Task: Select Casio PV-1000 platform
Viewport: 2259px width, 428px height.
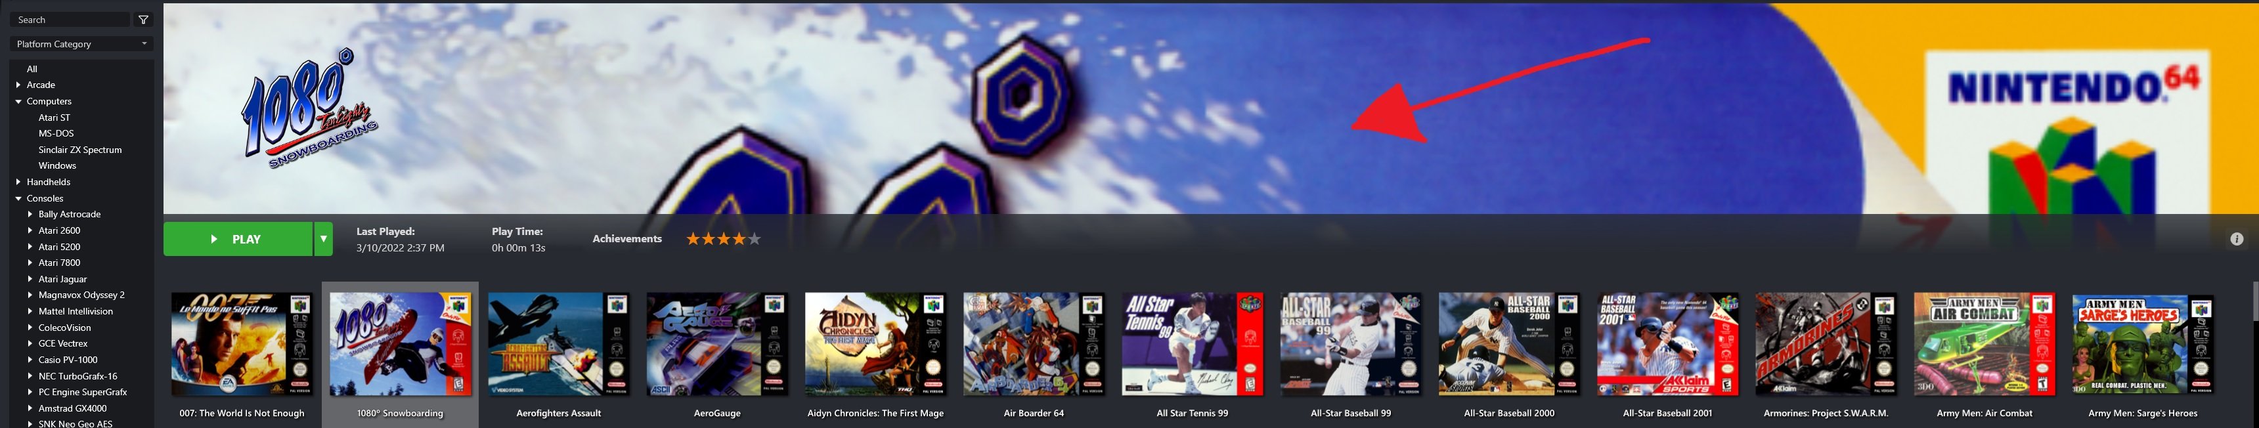Action: pyautogui.click(x=68, y=360)
